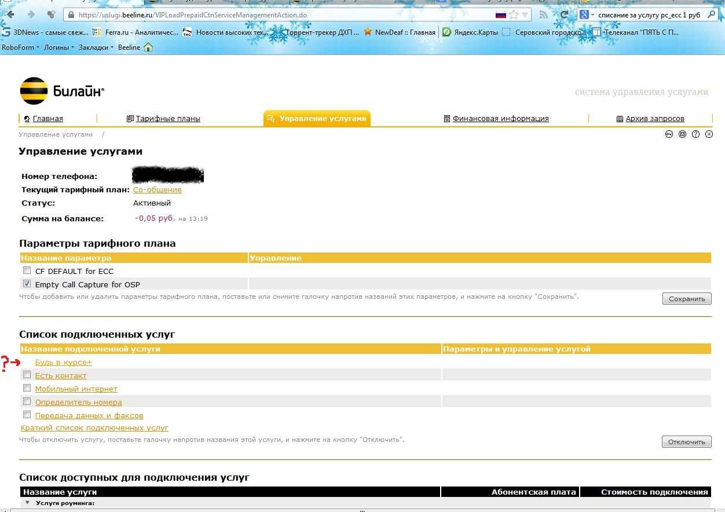Click the RSS feed icon in toolbar
This screenshot has height=512, width=725.
pos(543,15)
